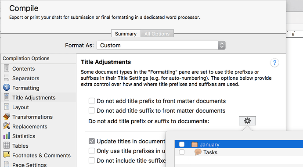Open the Statistics bar chart icon
The width and height of the screenshot is (303, 167).
[7, 136]
